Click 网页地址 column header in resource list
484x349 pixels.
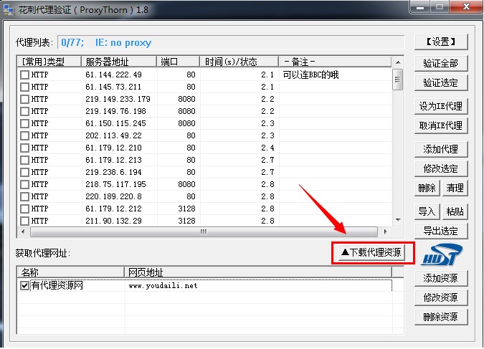coord(258,272)
